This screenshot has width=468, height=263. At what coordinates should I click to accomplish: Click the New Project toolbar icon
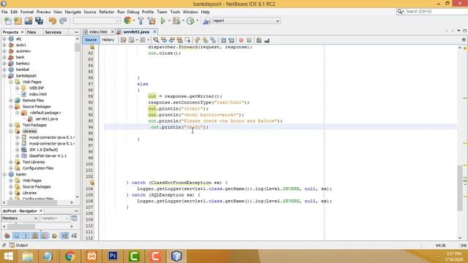[x=18, y=21]
